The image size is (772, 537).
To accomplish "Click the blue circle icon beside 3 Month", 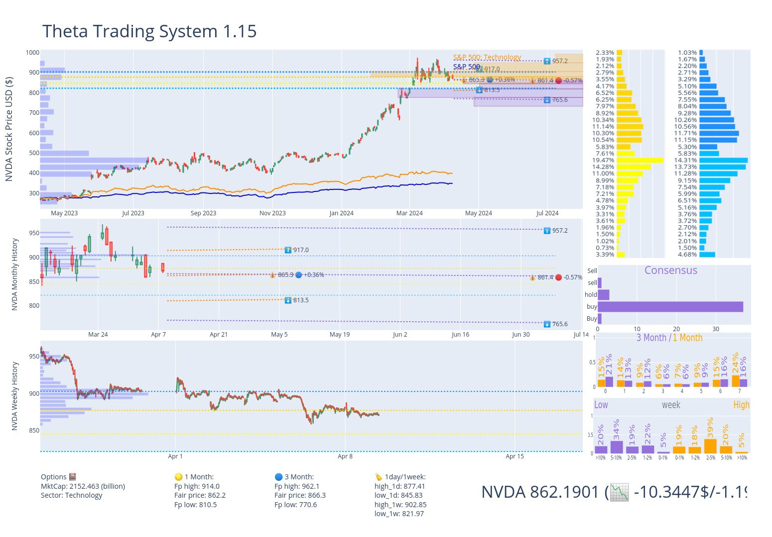I will pyautogui.click(x=278, y=477).
